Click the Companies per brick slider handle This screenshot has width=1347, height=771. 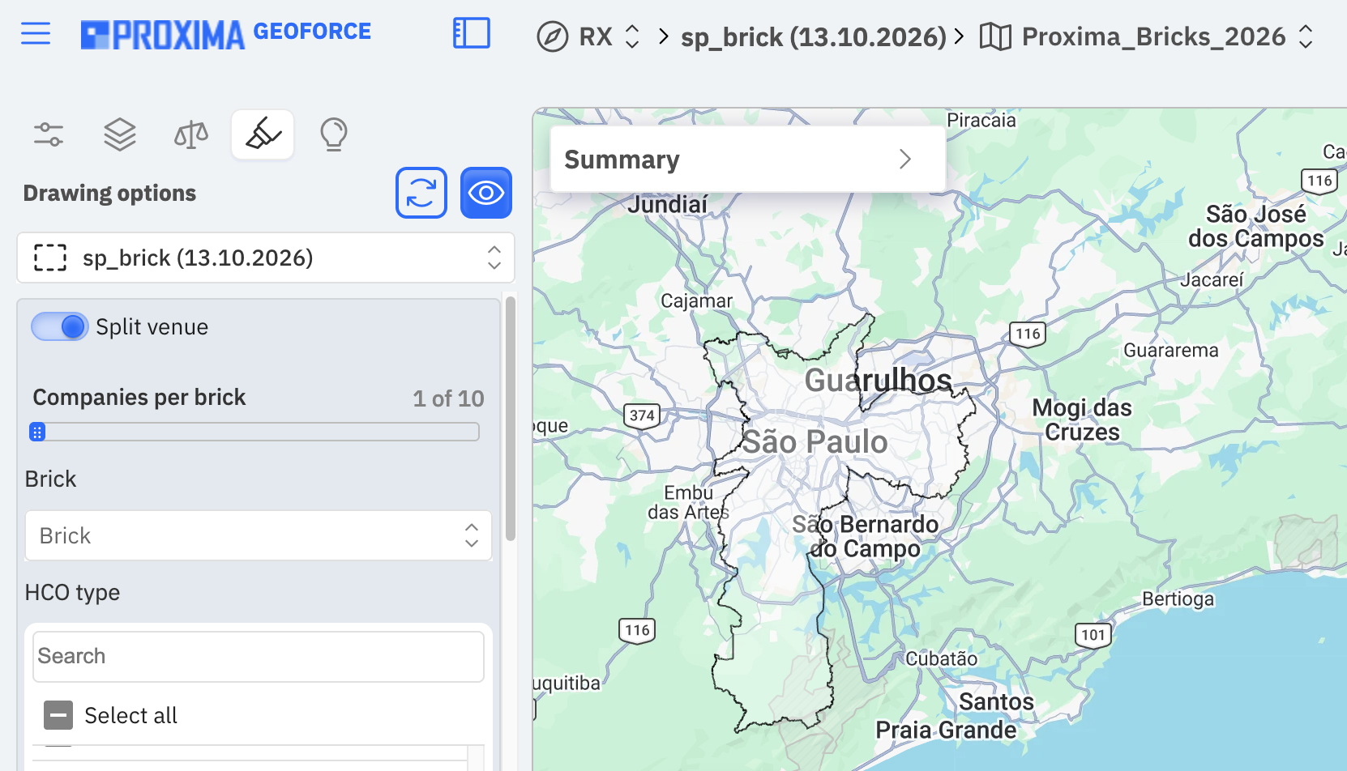(x=37, y=432)
